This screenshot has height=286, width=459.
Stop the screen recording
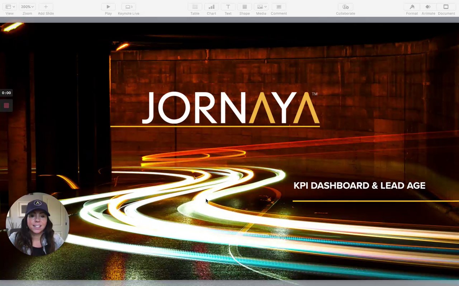point(6,105)
